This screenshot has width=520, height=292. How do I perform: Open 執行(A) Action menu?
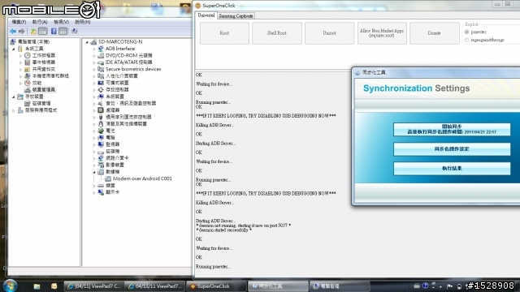[40, 22]
